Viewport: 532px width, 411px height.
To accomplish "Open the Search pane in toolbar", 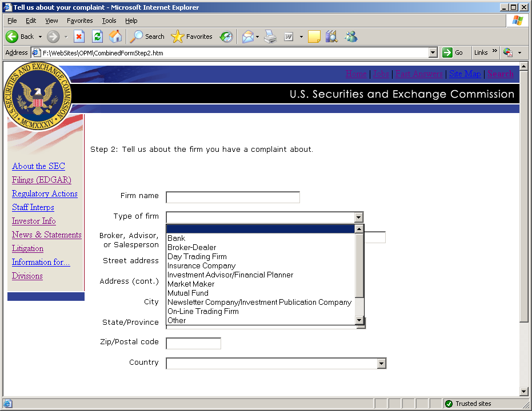I will (147, 37).
